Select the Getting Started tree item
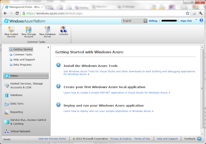 click(x=21, y=50)
